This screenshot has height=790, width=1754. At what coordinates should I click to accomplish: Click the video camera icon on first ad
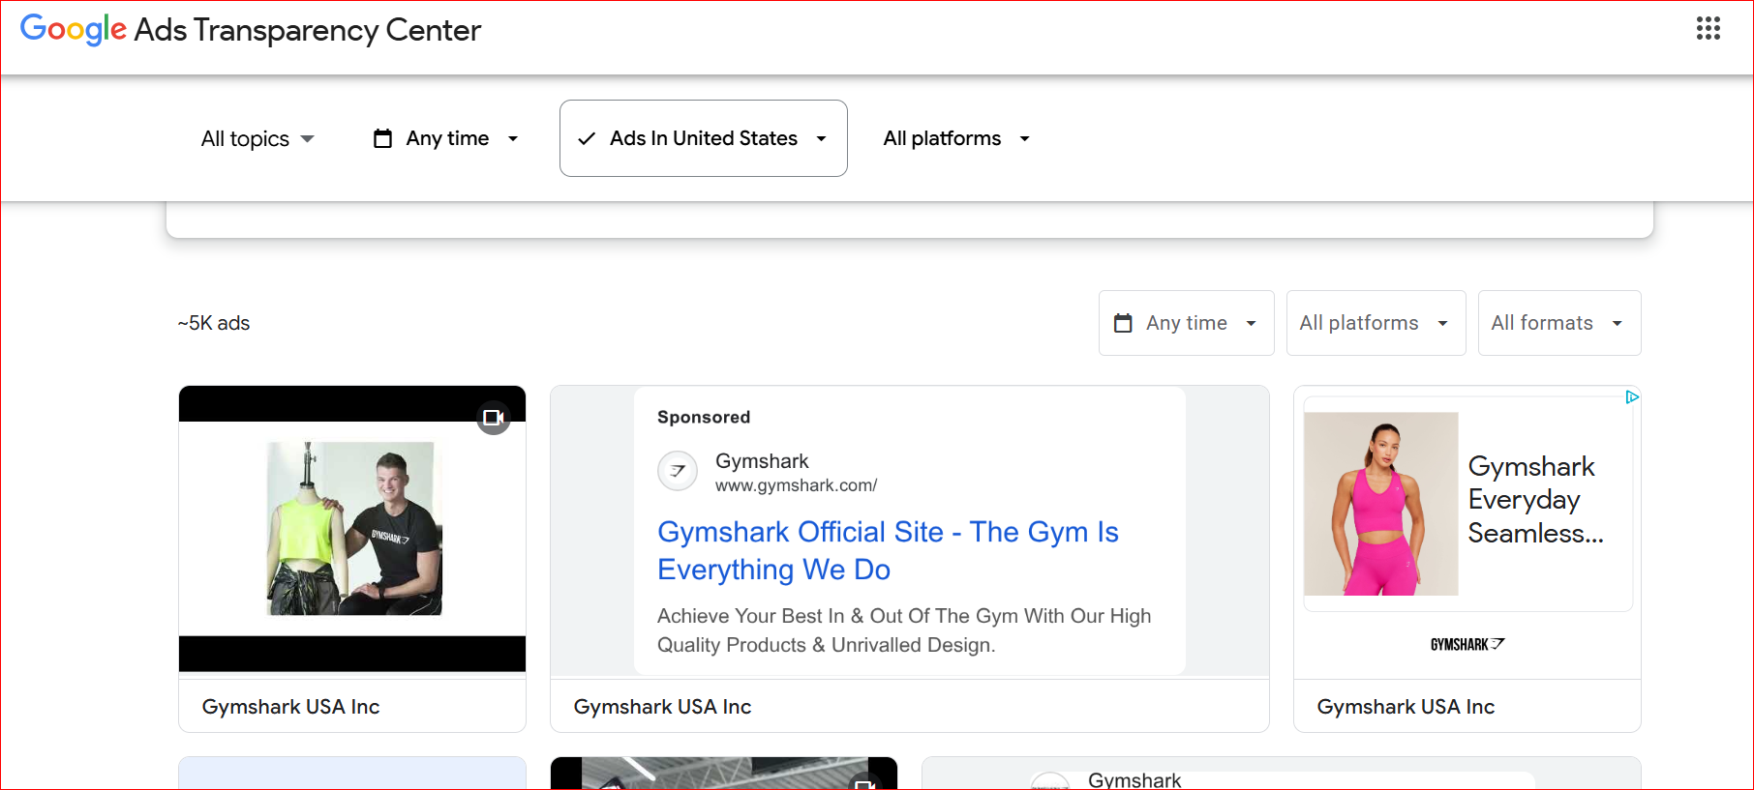[494, 418]
